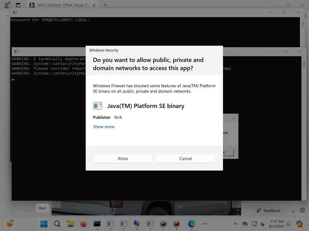Launch Firefox from the taskbar

[x=84, y=224]
